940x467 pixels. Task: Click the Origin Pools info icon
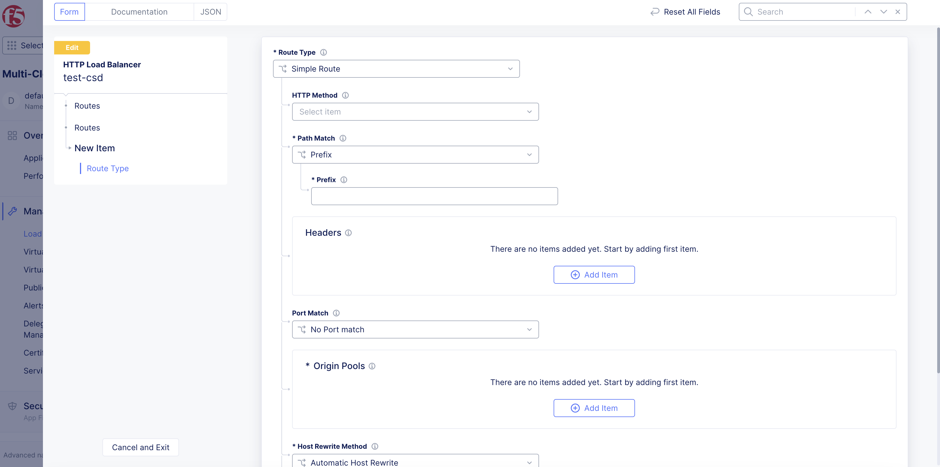point(372,366)
